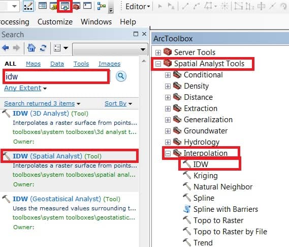Open IDW (Geostatistical Analyst) tool result
Viewport: 289px width, 247px height.
pyautogui.click(x=67, y=199)
